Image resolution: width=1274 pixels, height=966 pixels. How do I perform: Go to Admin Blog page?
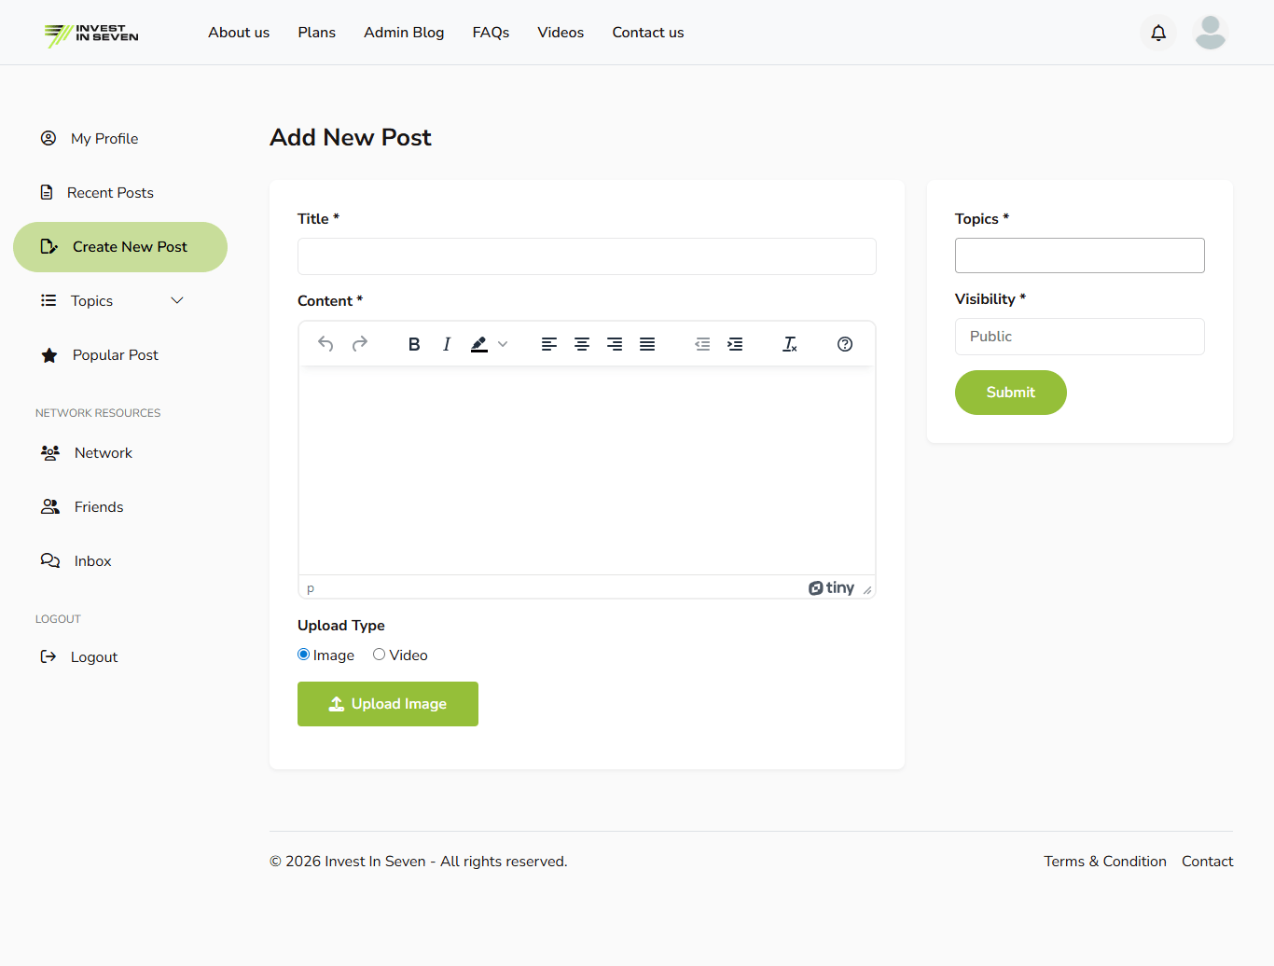tap(404, 33)
